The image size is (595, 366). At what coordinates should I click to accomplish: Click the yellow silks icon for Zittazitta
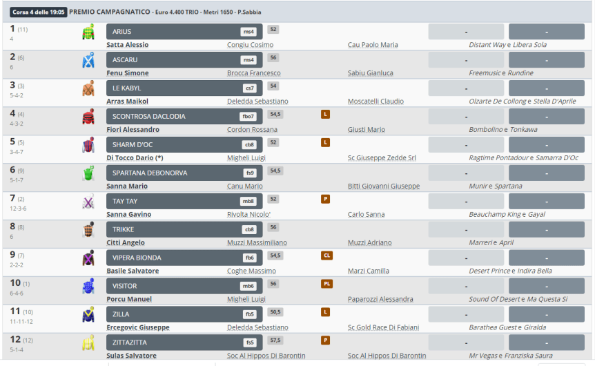[88, 343]
